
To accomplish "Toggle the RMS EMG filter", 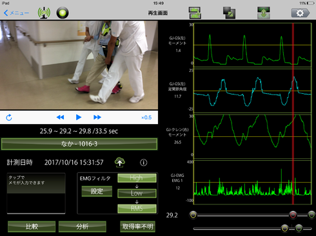I will click(137, 208).
